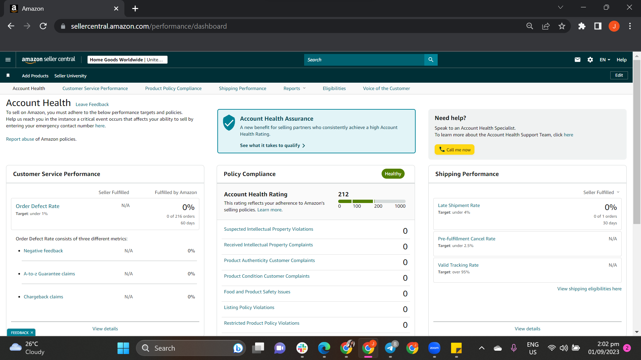Click the Leave Feedback link

tap(92, 104)
